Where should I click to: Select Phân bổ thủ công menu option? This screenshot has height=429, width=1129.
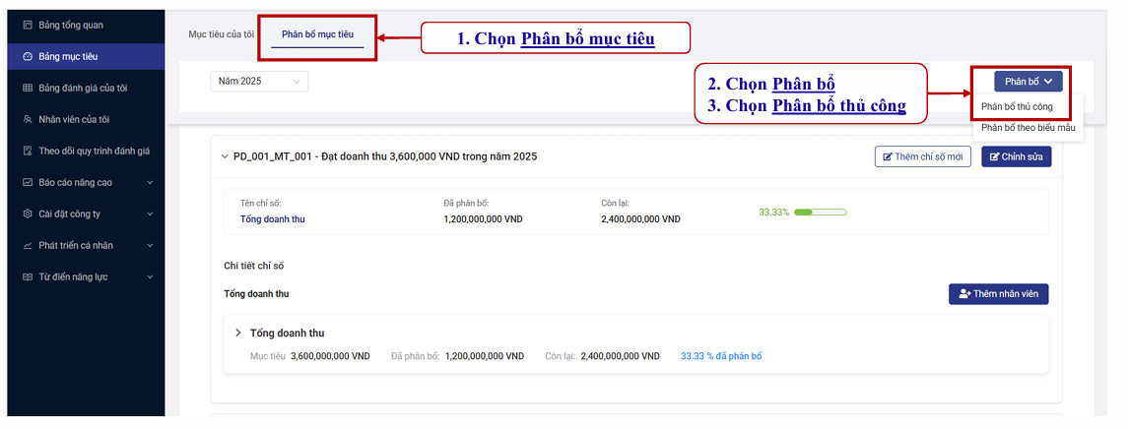[x=1017, y=106]
